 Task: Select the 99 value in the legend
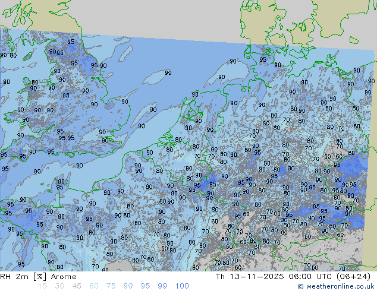tap(162, 286)
